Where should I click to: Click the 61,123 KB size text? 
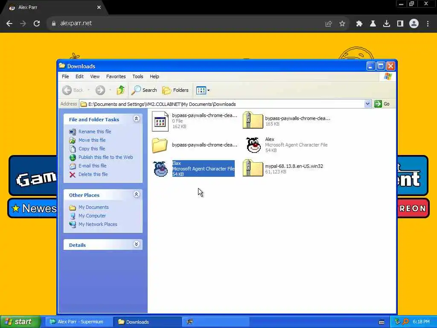pos(276,172)
